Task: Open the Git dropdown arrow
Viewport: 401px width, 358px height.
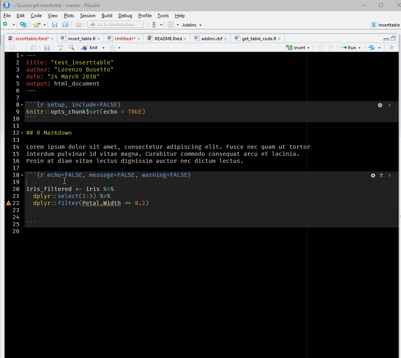Action: [x=161, y=25]
